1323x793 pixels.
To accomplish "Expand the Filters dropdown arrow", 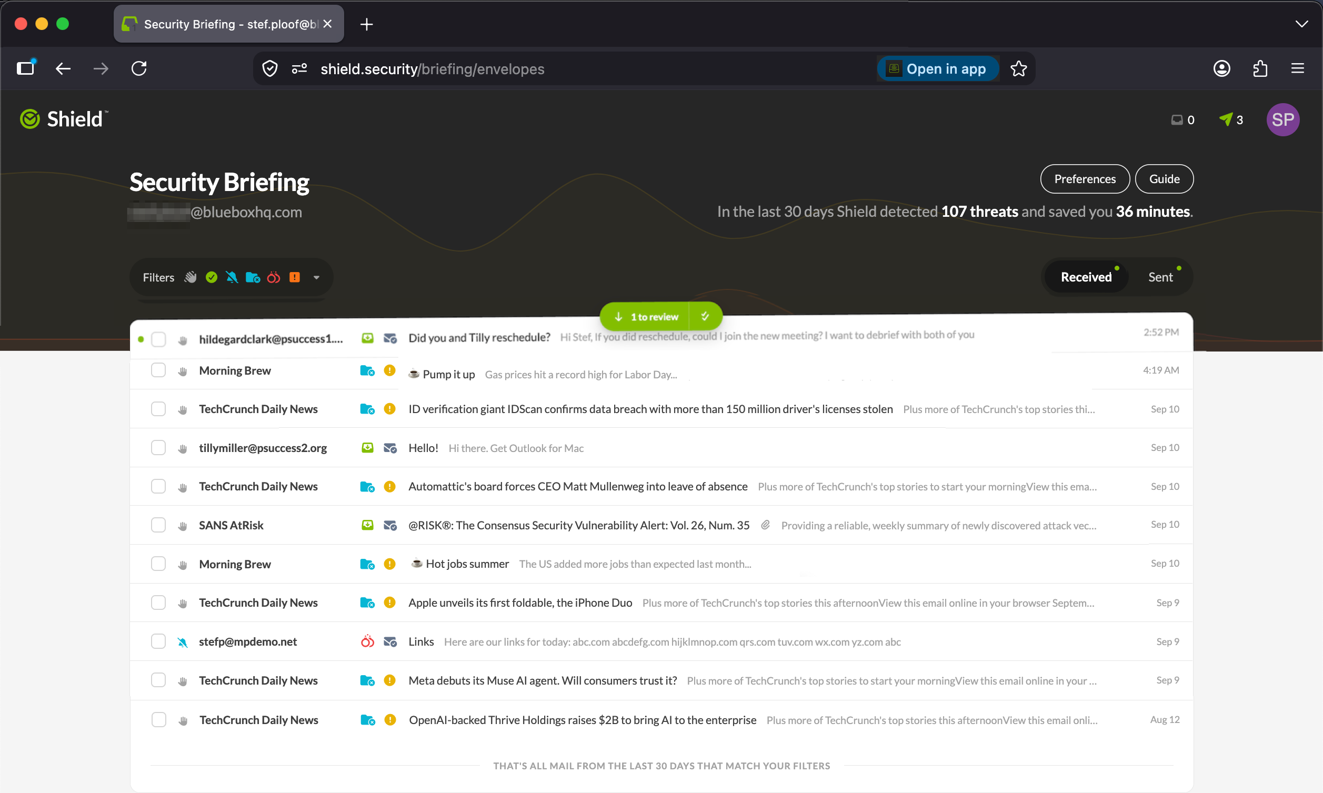I will (316, 277).
